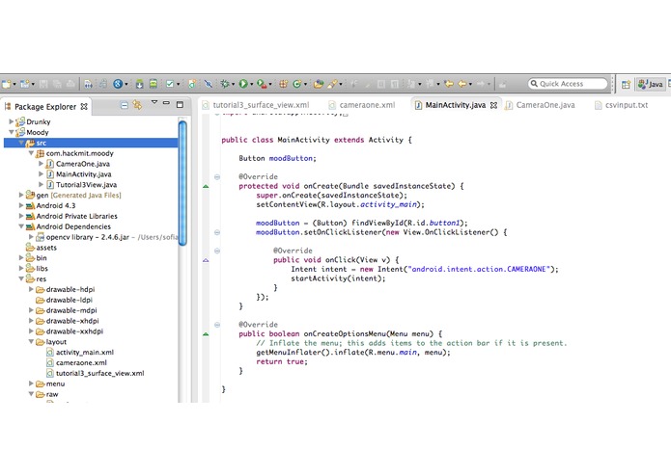The height and width of the screenshot is (476, 671).
Task: Click the Open Perspective icon
Action: (x=626, y=84)
